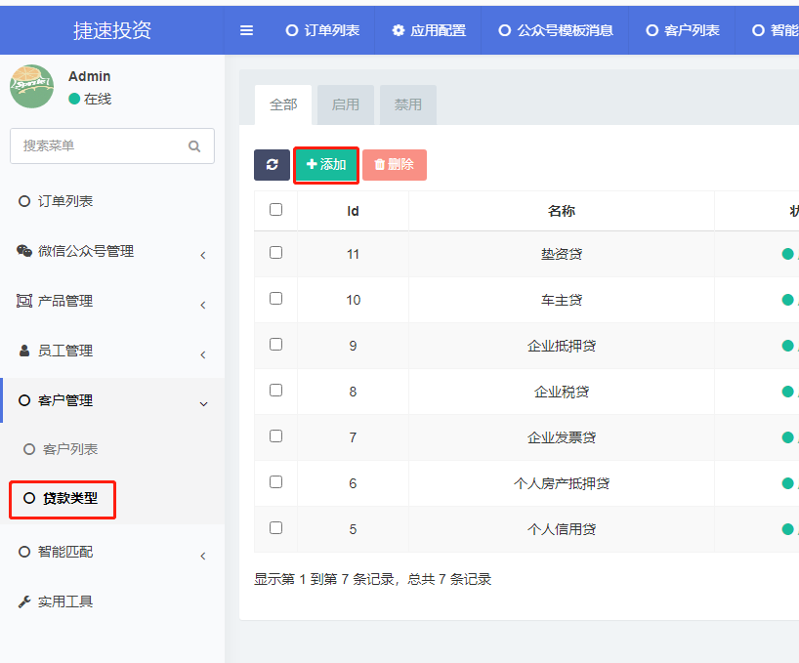Sort table by the 名称 column header
Image resolution: width=799 pixels, height=663 pixels.
tap(562, 211)
